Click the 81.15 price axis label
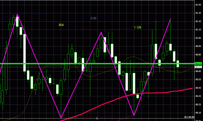Screen dimensions: 203x121 coord(198,30)
